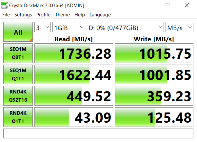Screen dimensions: 197x142
Task: Click the CrystalDiskMark app icon in title bar
Action: point(5,6)
